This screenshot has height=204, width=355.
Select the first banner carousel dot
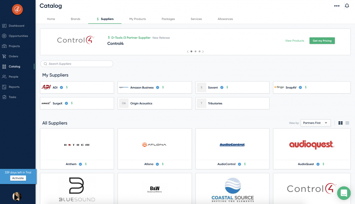(x=191, y=51)
